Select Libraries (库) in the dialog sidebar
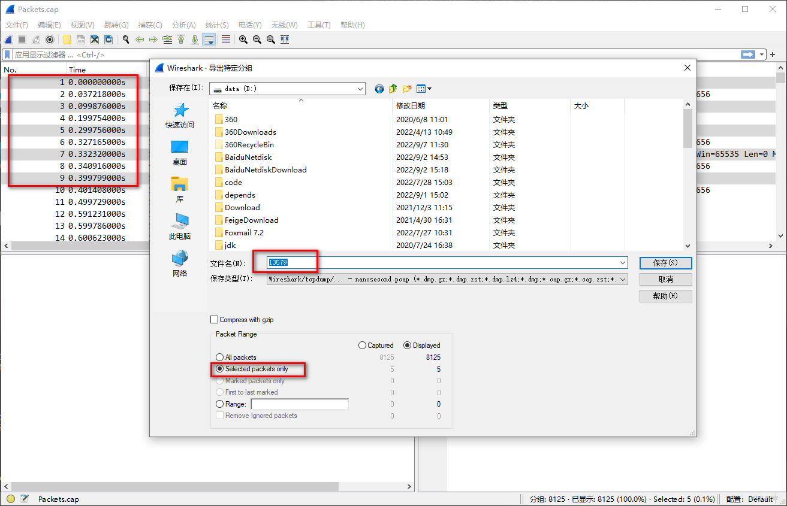Viewport: 787px width, 506px height. (180, 190)
